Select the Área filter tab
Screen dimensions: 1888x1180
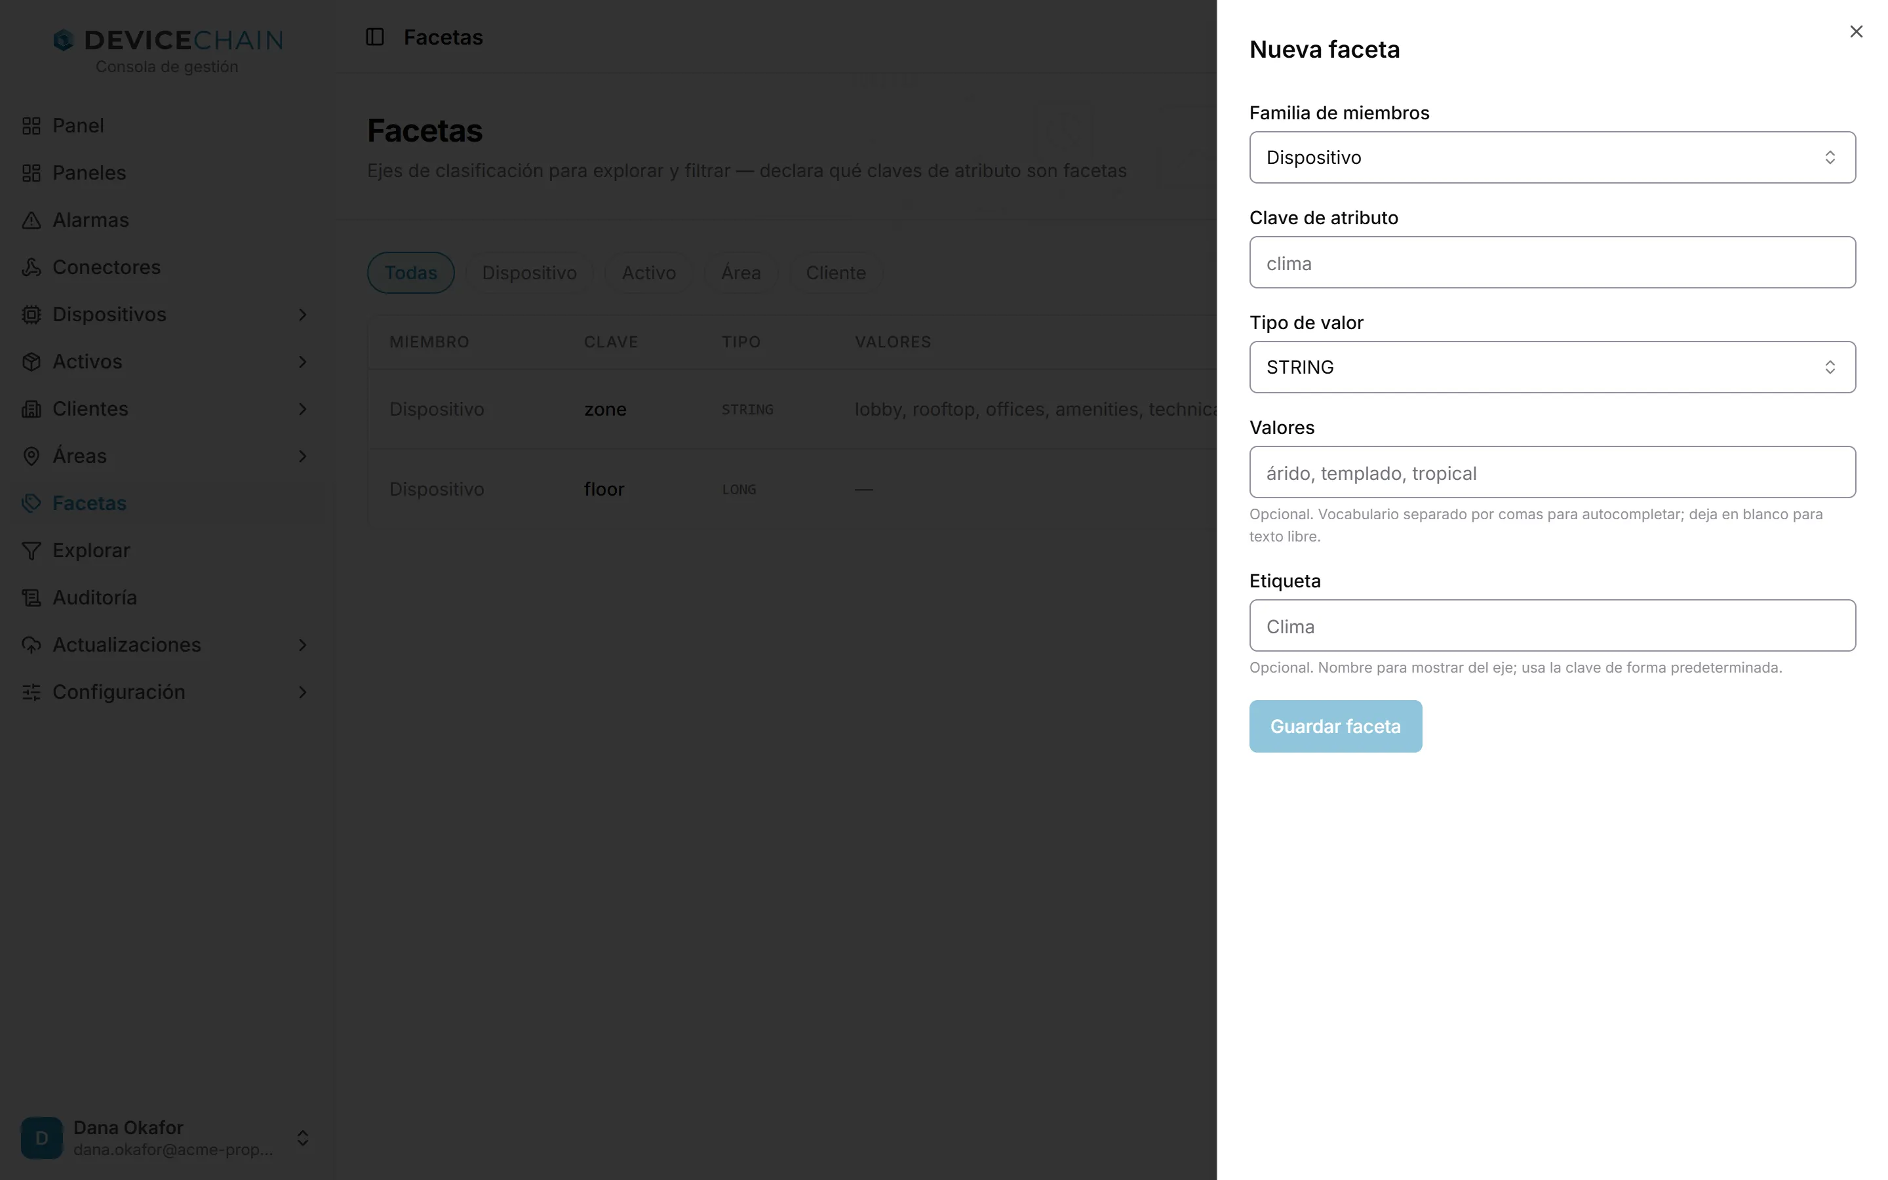coord(741,272)
